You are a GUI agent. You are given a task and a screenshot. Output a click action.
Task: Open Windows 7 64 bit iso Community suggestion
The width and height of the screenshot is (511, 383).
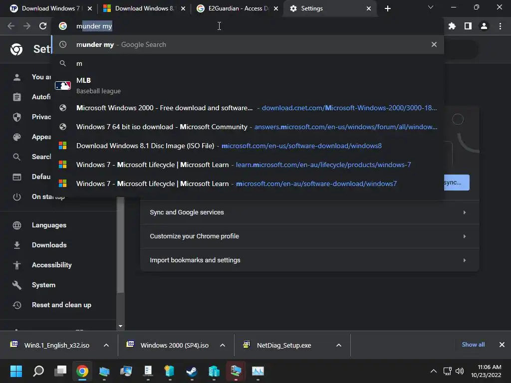(x=248, y=127)
